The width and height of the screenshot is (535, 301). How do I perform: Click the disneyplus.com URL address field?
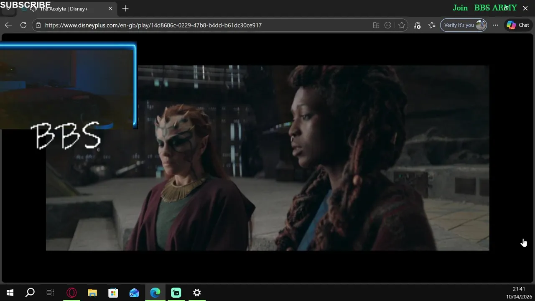pos(153,25)
